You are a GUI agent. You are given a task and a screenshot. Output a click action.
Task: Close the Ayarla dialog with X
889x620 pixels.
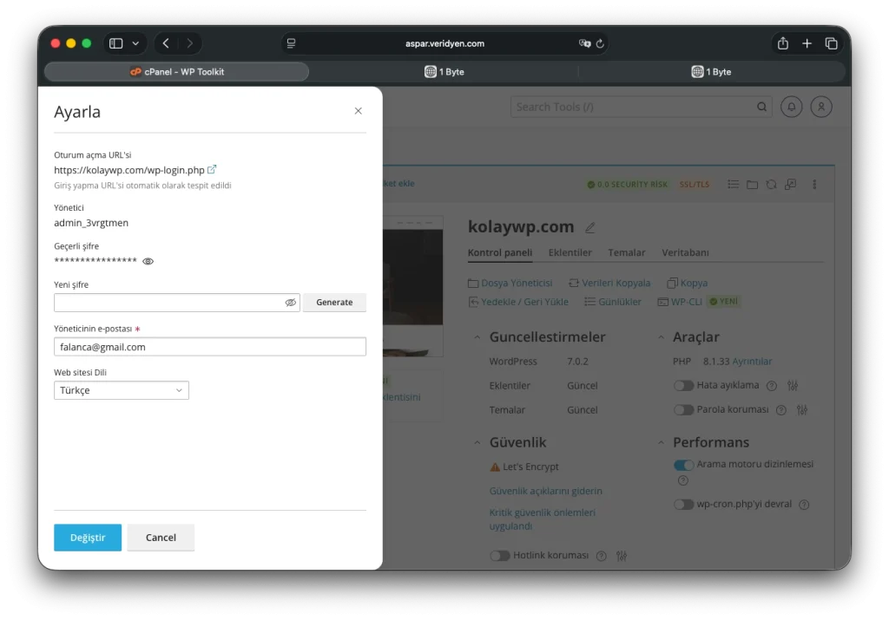358,111
